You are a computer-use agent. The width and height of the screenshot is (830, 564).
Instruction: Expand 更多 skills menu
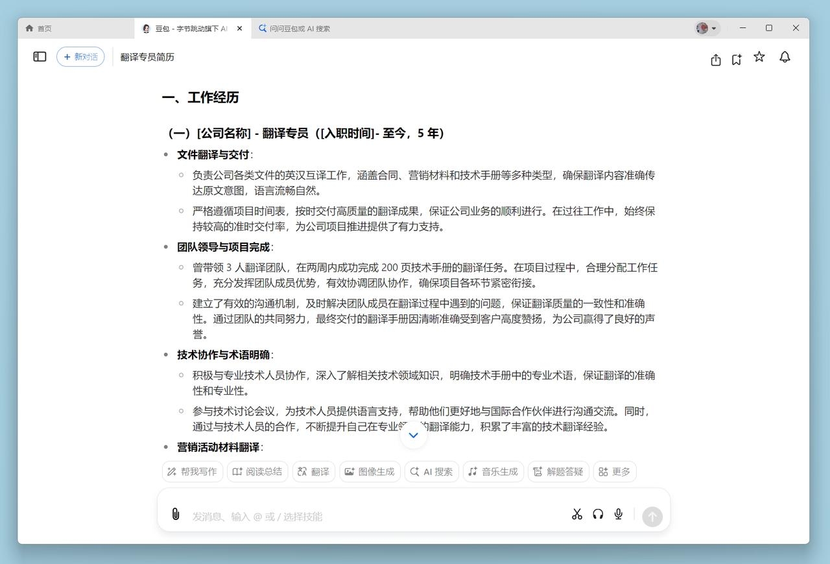point(613,471)
